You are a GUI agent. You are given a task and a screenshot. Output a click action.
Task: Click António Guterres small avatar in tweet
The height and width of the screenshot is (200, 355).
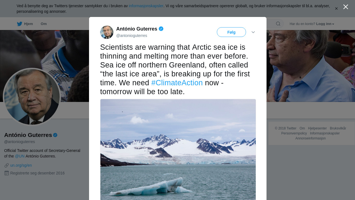tap(107, 32)
